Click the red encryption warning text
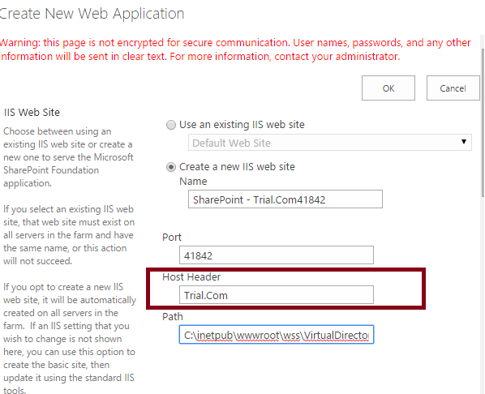Image resolution: width=485 pixels, height=394 pixels. pos(235,49)
